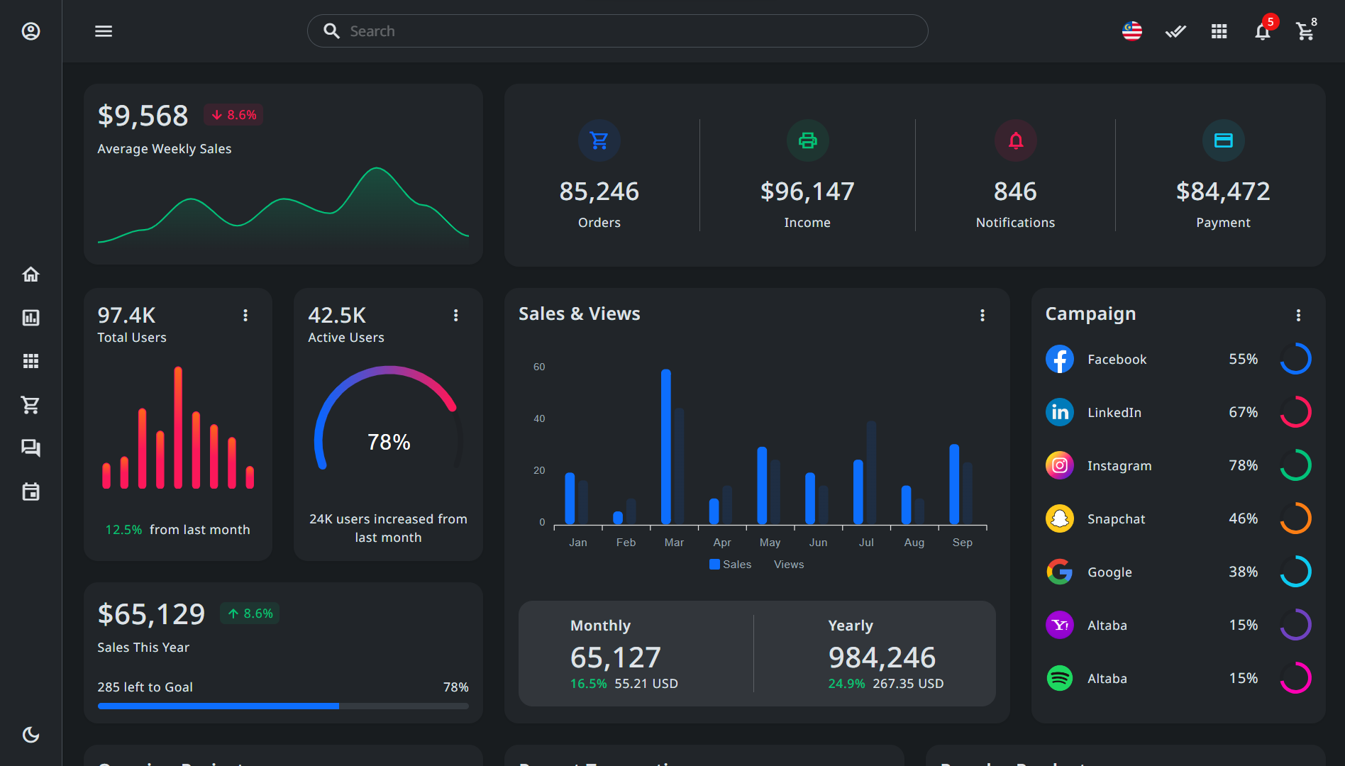Open the shopping cart sidebar icon

click(31, 405)
